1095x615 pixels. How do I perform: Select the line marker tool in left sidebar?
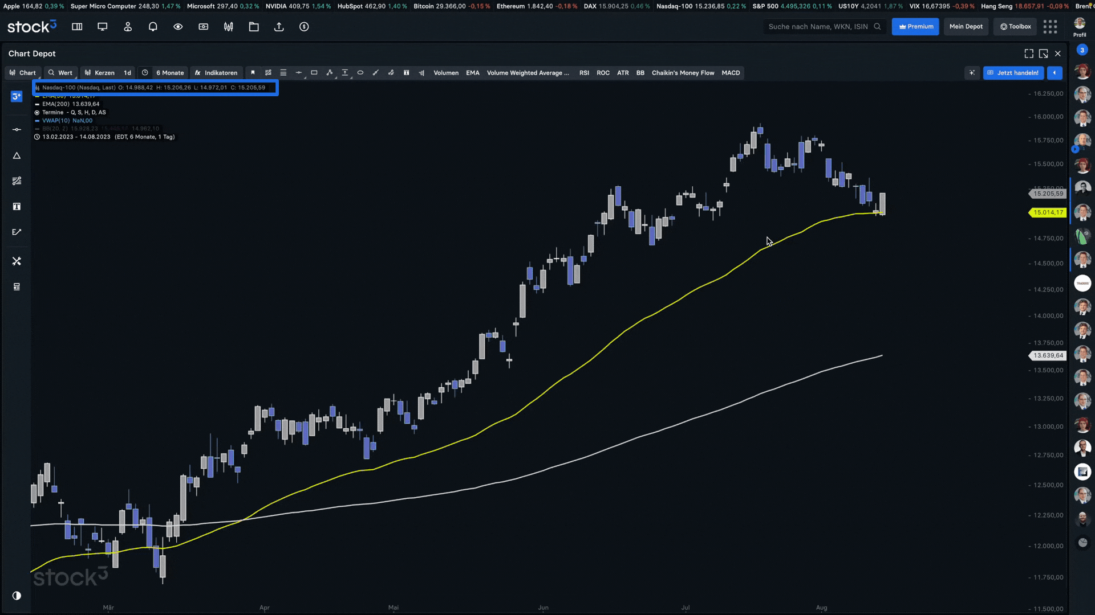17,130
